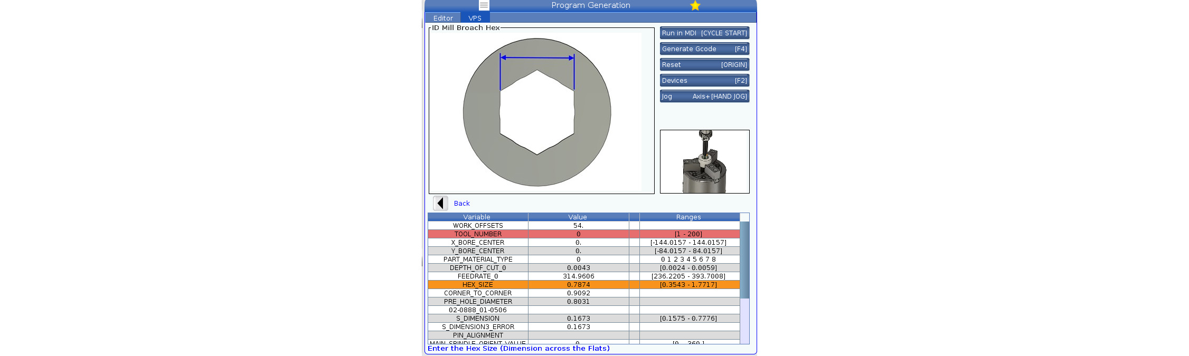This screenshot has height=356, width=1189.
Task: Edit the HEX_SIZE value 0.7874
Action: coord(578,285)
